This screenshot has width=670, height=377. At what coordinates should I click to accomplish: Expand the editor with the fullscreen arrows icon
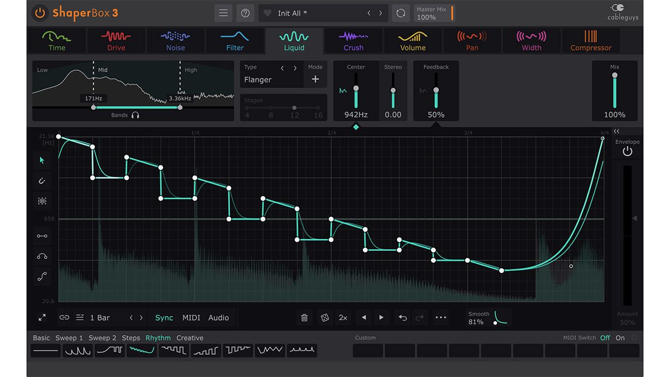click(x=42, y=317)
